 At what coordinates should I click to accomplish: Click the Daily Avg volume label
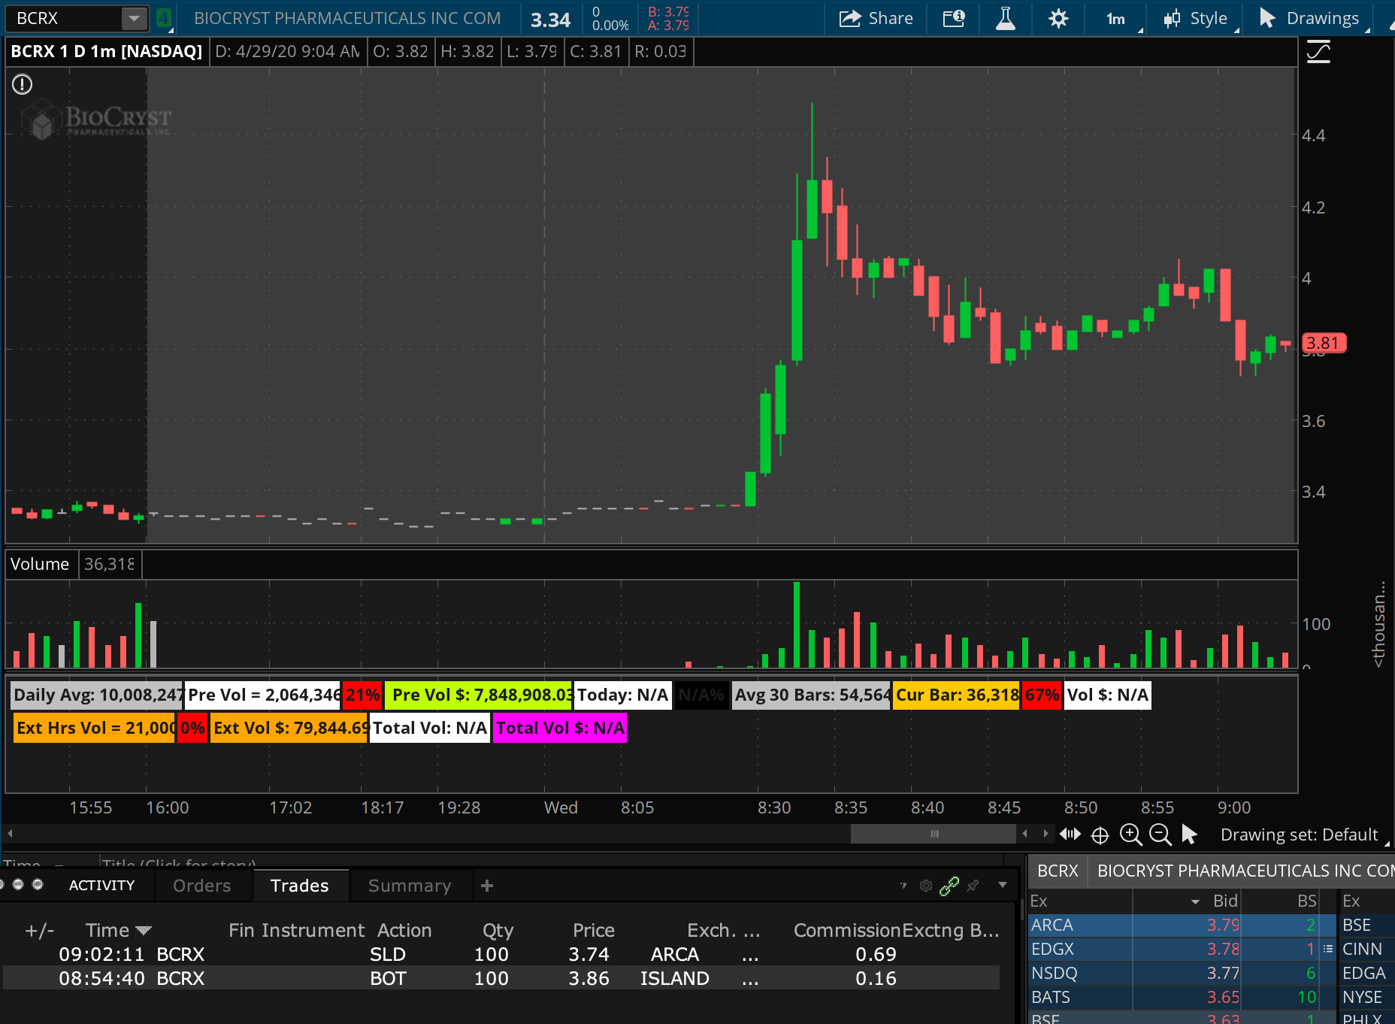click(97, 695)
